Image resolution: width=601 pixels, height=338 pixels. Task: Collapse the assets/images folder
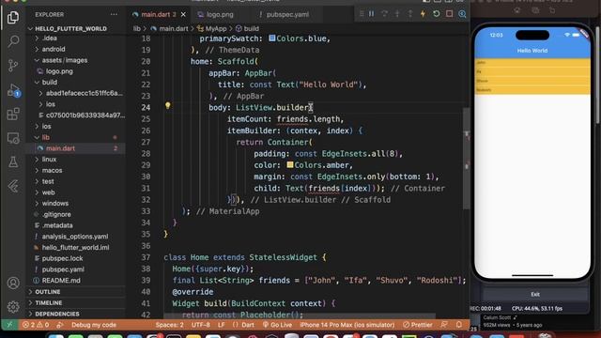[x=65, y=60]
